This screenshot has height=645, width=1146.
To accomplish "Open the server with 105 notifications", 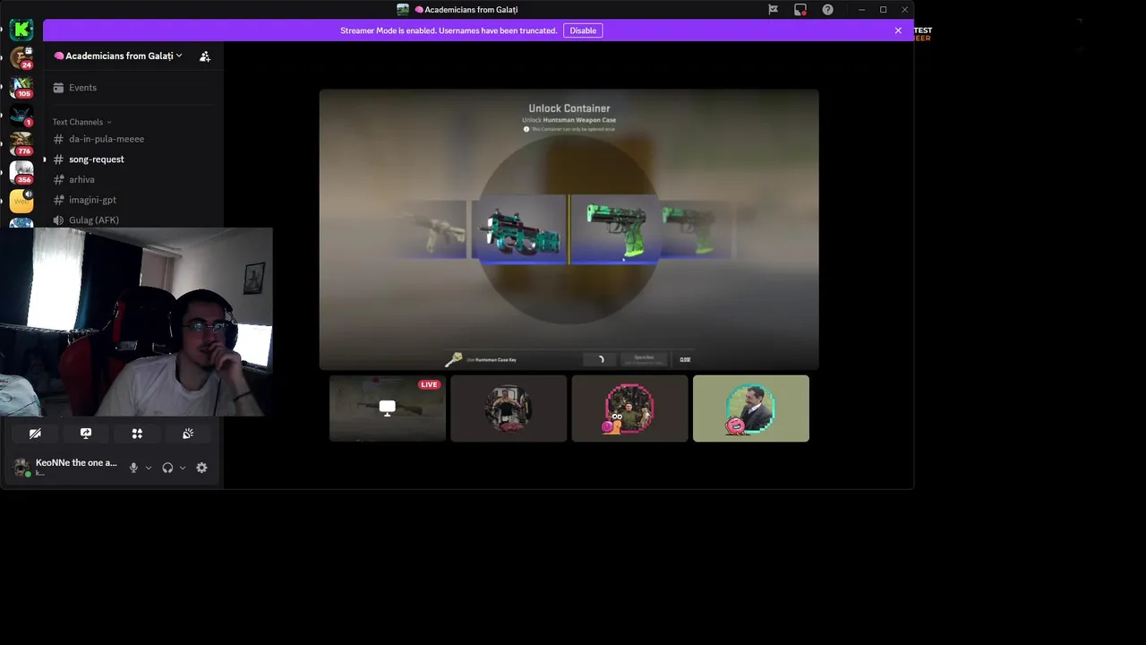I will coord(21,87).
